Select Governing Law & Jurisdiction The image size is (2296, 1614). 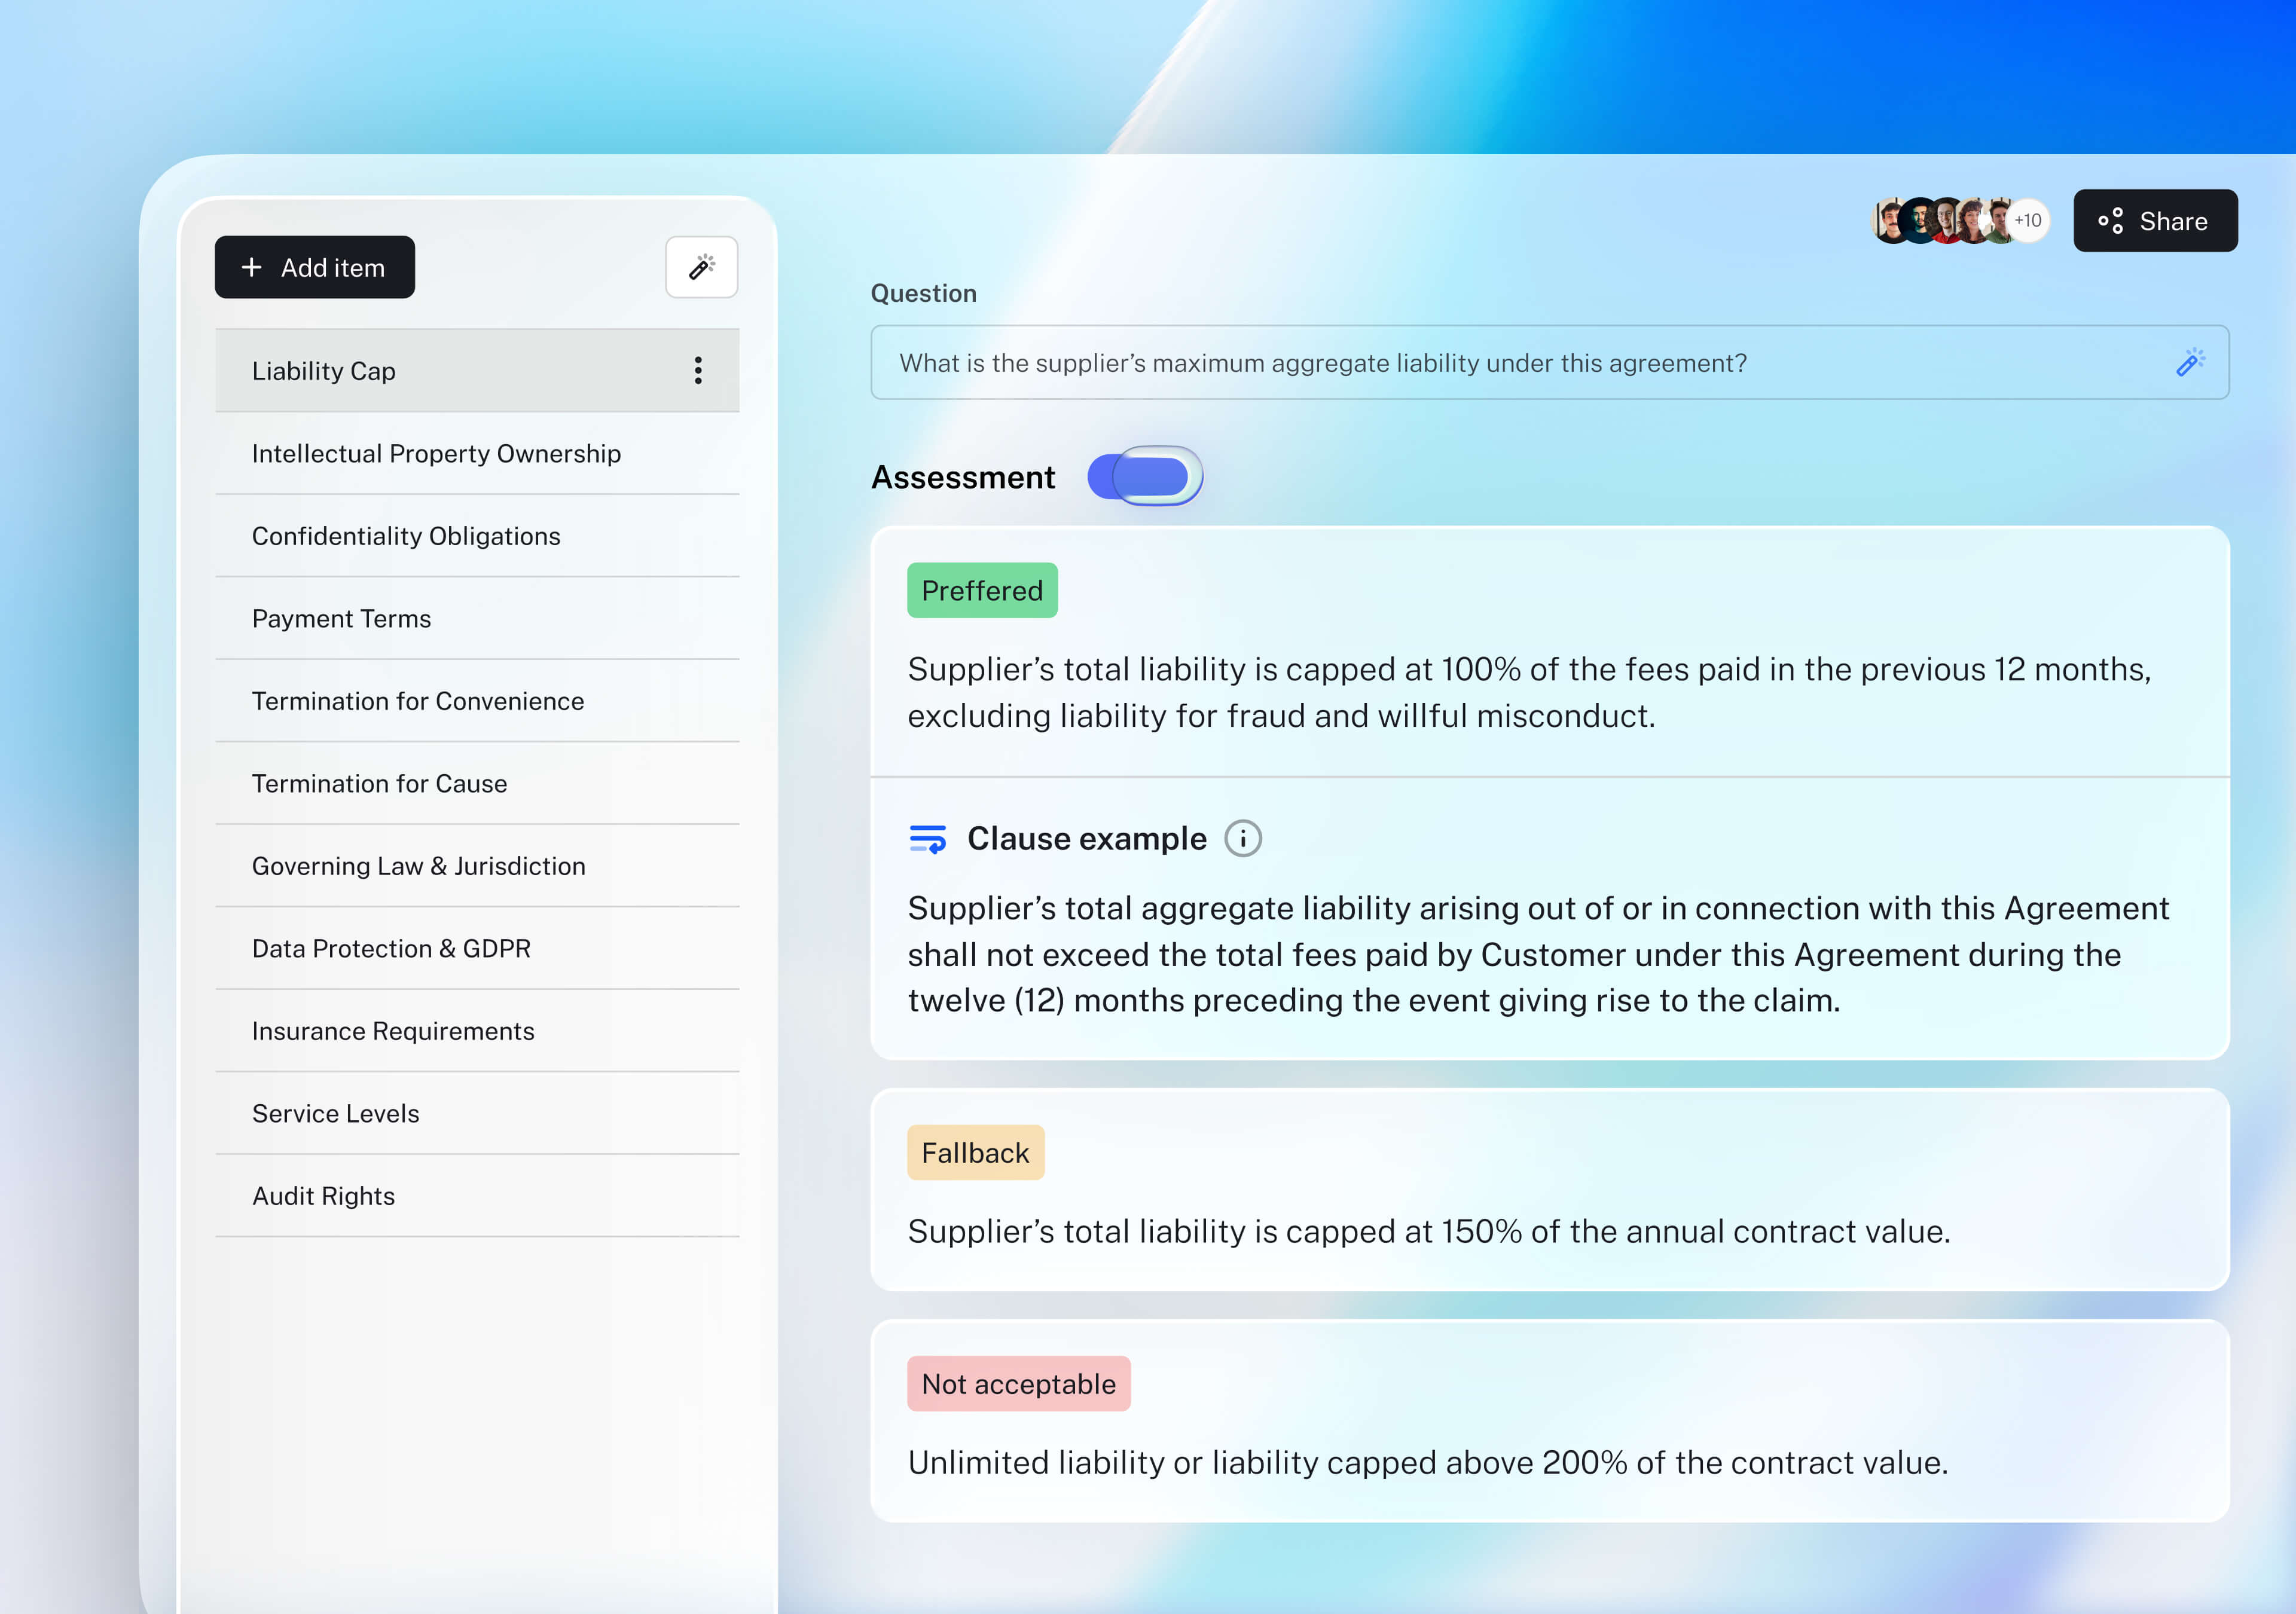[x=418, y=866]
